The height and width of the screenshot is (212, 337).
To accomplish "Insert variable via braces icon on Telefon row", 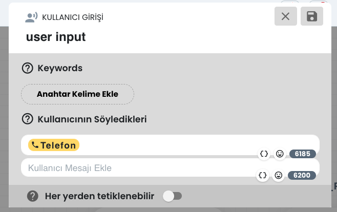I will pyautogui.click(x=264, y=154).
